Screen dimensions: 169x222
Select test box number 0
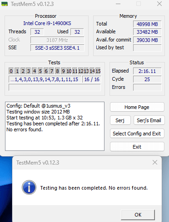tap(11, 71)
